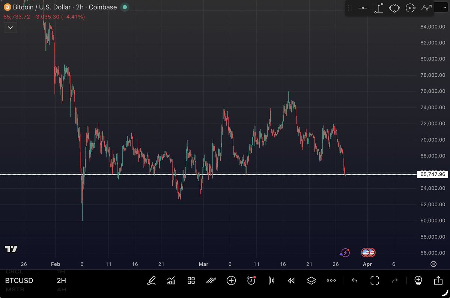Tap the add symbol plus icon
Screen dimensions: 450x298
click(231, 280)
